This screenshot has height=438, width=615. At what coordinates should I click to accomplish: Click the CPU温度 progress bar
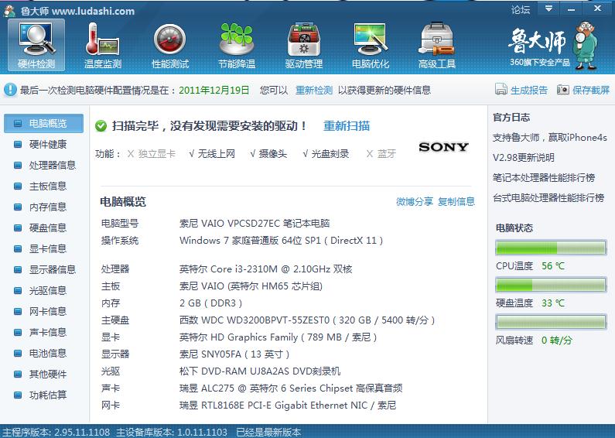(551, 248)
